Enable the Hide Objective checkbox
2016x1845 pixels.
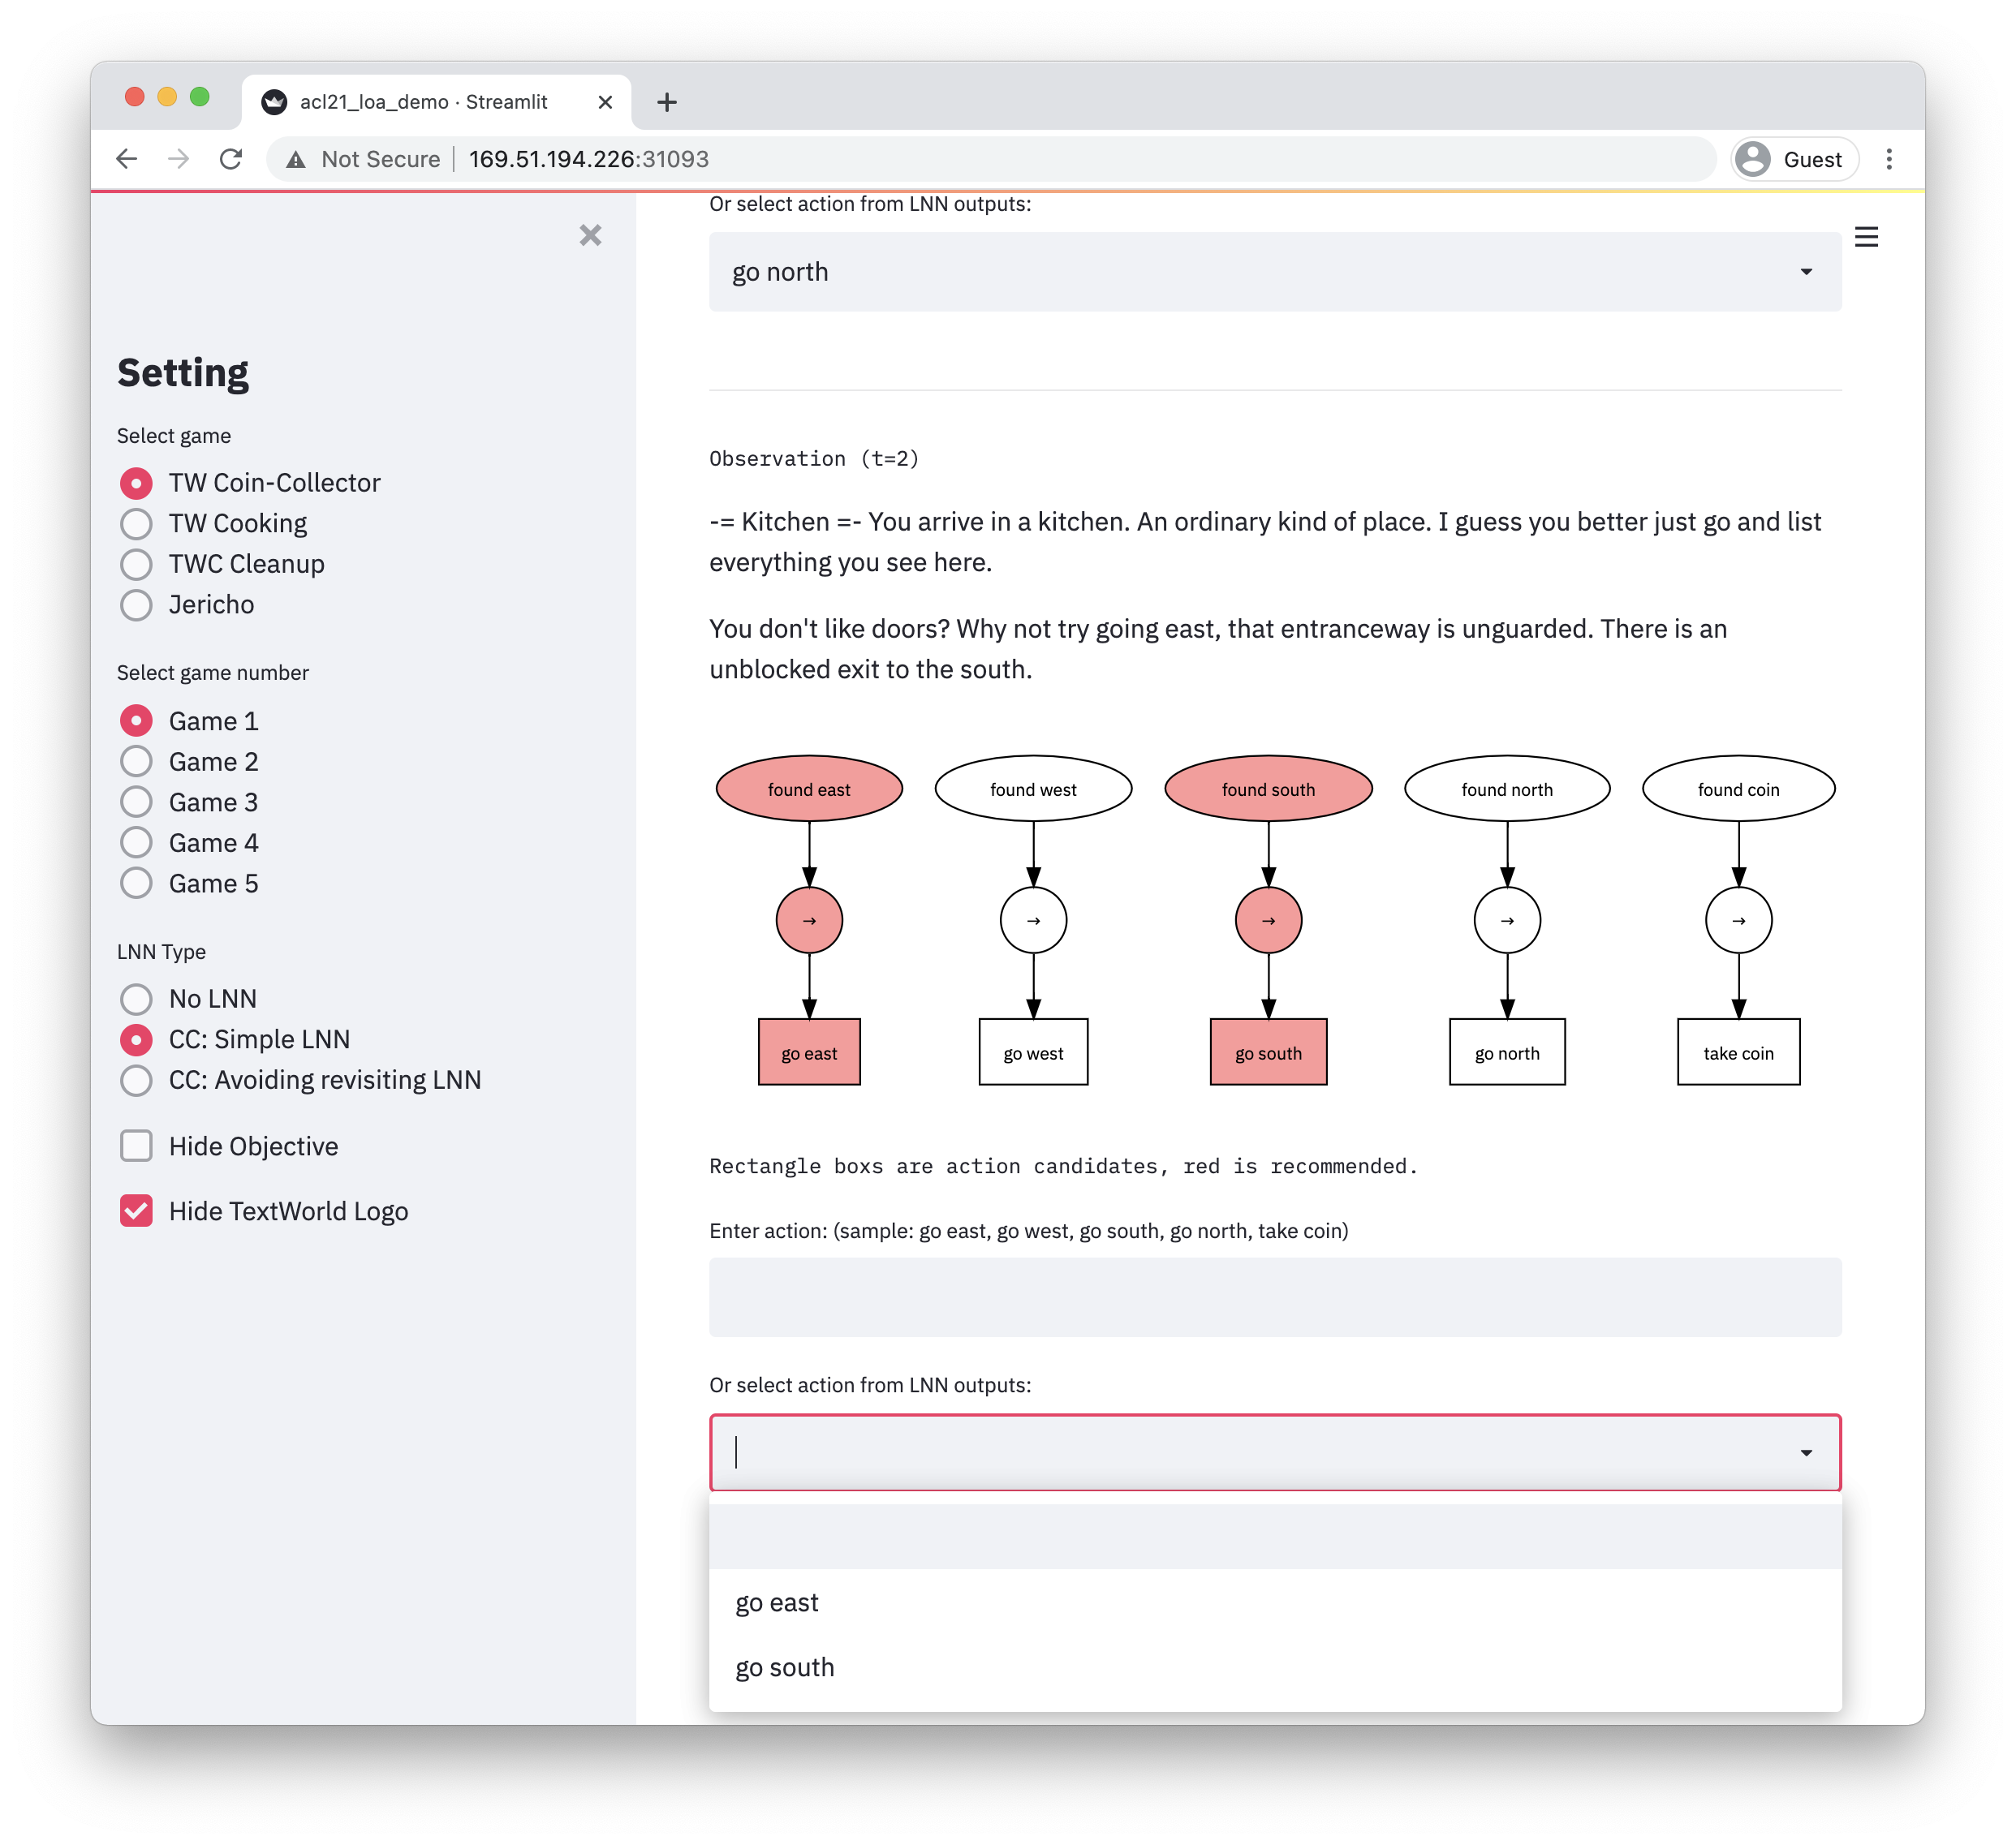point(136,1146)
